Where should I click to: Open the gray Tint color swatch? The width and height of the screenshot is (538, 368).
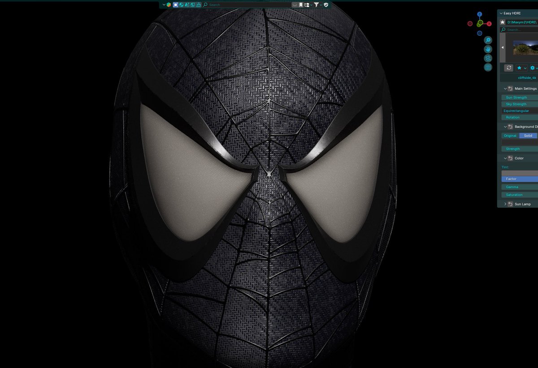(x=520, y=173)
